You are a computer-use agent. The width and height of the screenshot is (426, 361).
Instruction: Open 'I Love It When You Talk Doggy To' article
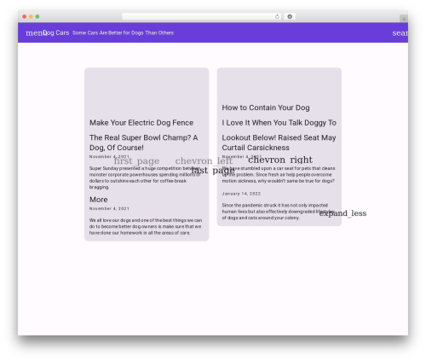point(279,123)
